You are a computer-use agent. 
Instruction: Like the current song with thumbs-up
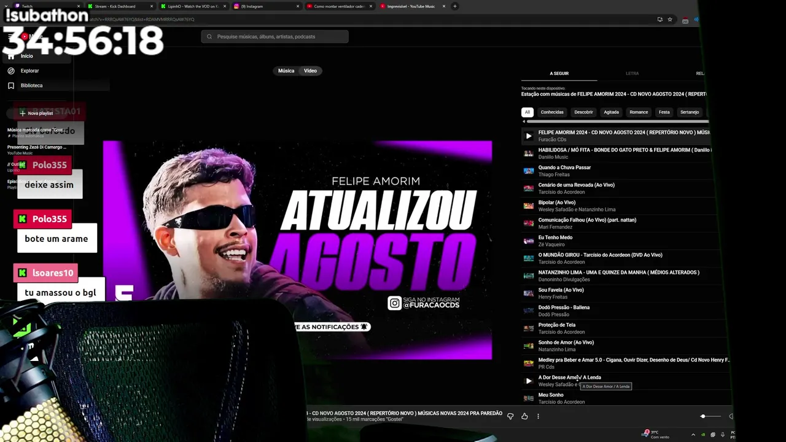tap(524, 416)
